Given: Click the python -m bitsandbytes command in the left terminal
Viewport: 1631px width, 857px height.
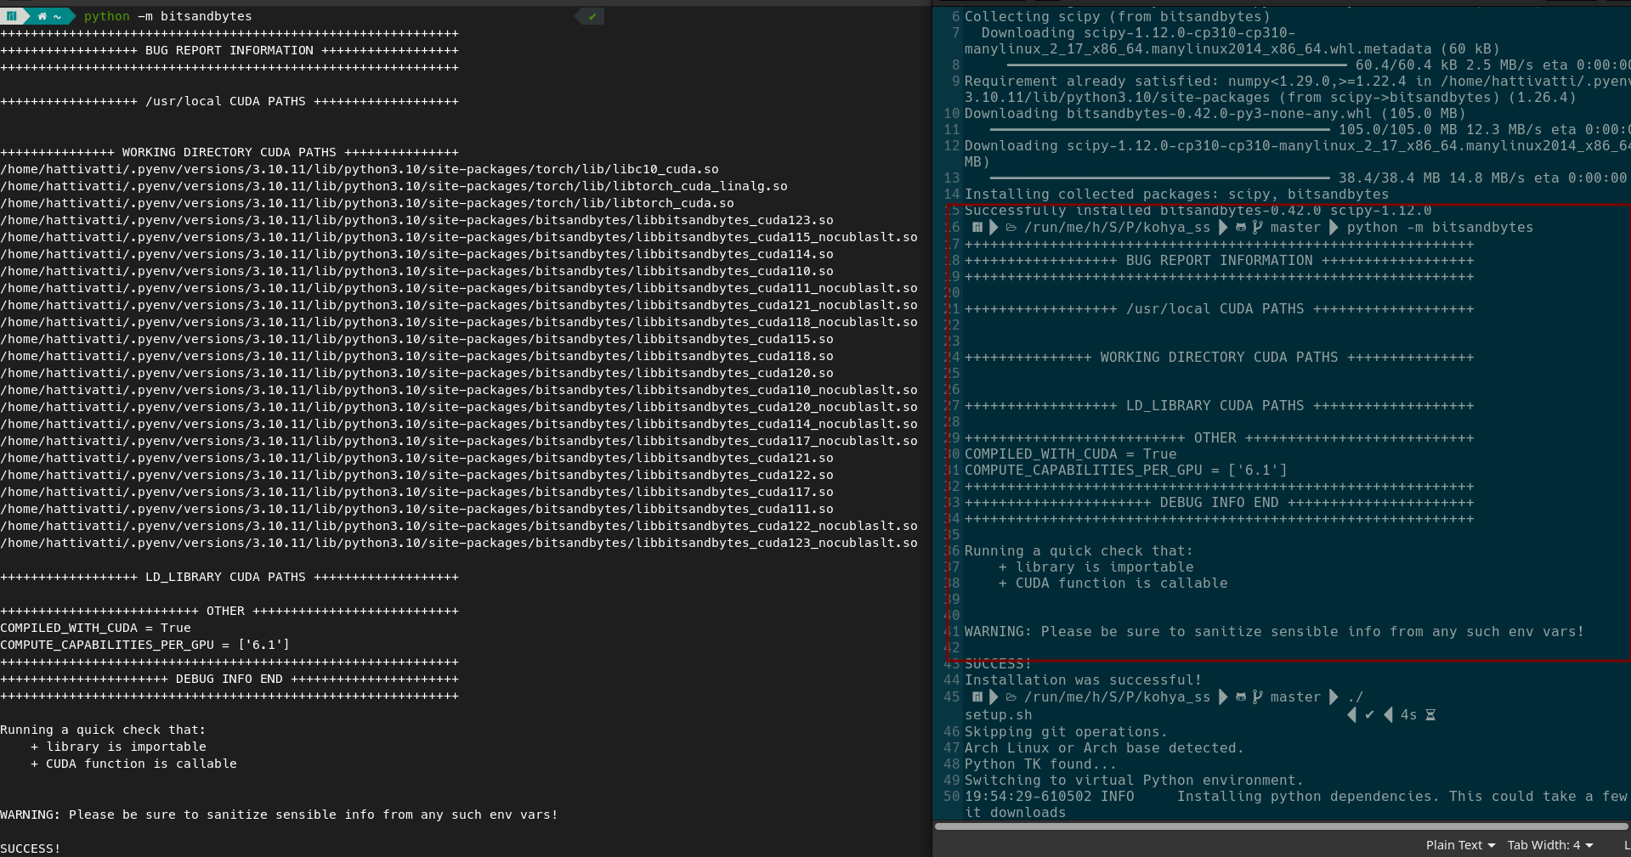Looking at the screenshot, I should 167,16.
